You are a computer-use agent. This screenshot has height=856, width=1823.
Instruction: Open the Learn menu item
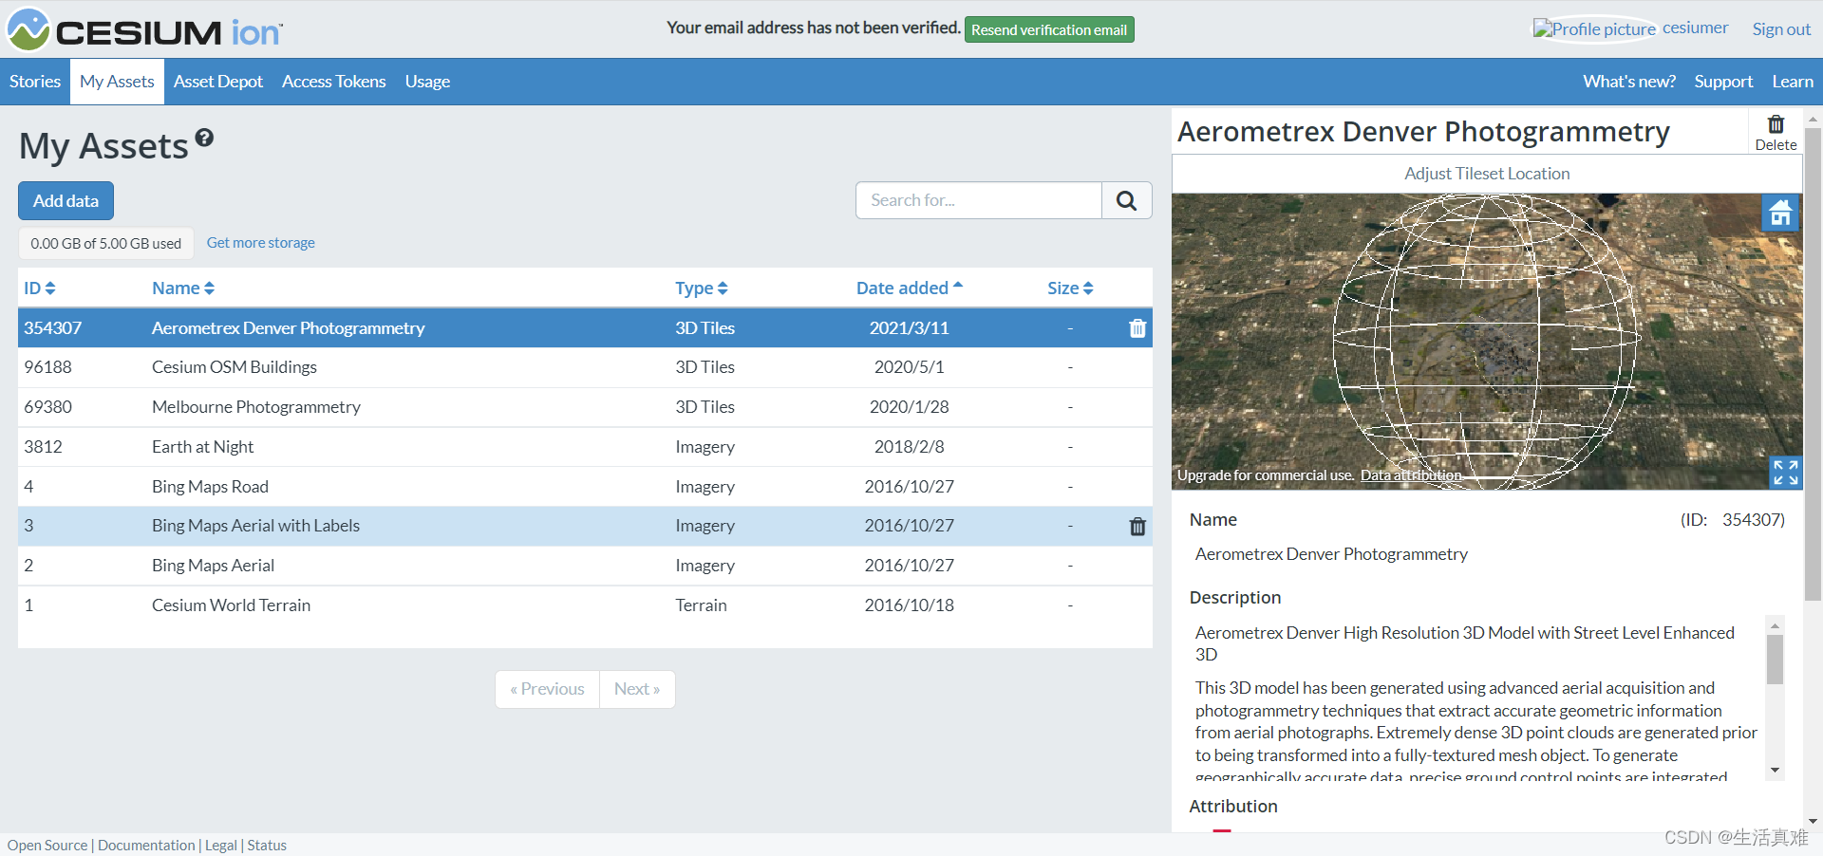[1793, 82]
